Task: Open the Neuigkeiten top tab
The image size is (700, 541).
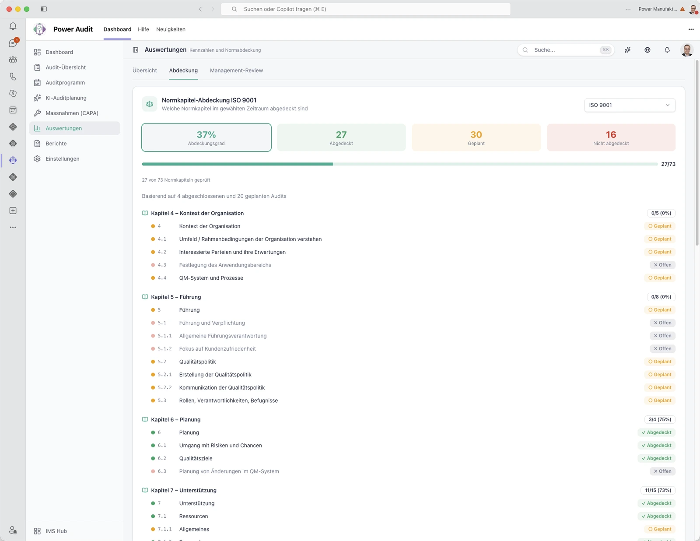Action: tap(171, 29)
